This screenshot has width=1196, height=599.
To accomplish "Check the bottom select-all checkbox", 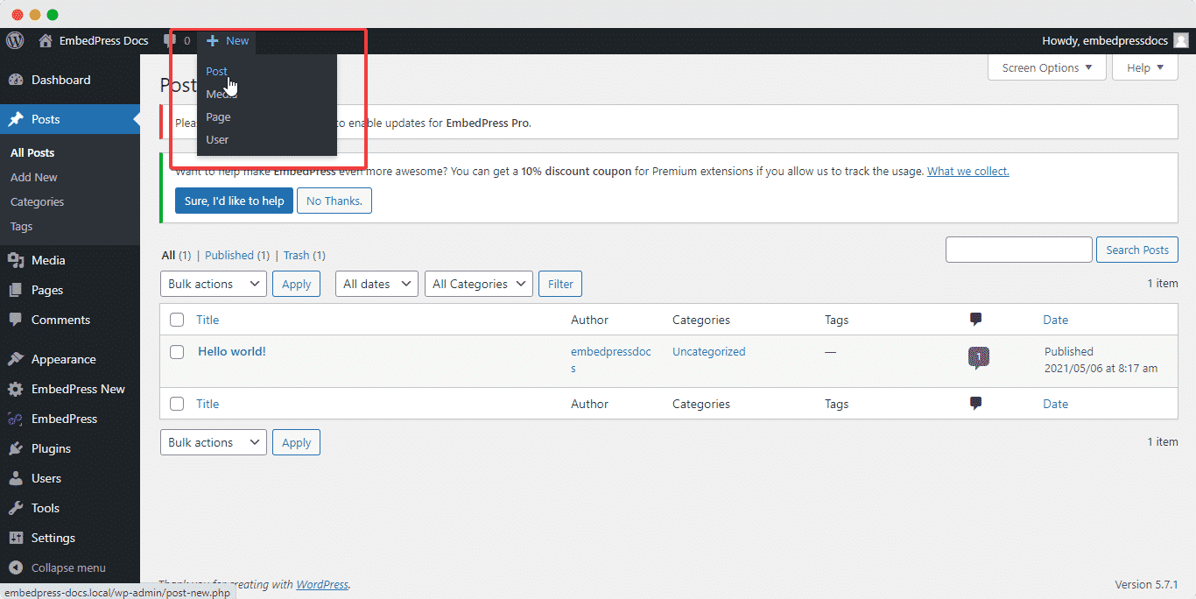I will 177,404.
